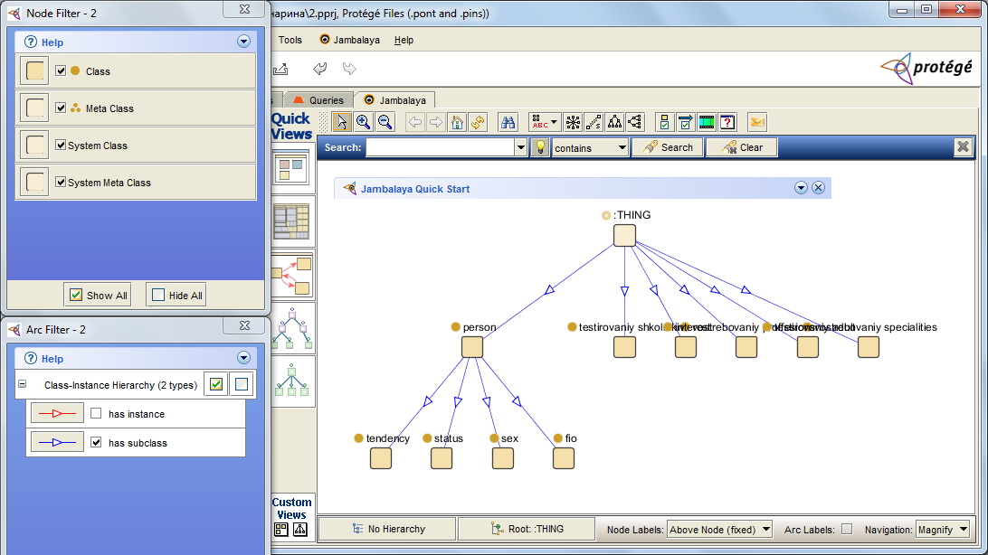Screen dimensions: 988x555
Task: Click the No Hierarchy button
Action: pyautogui.click(x=387, y=529)
